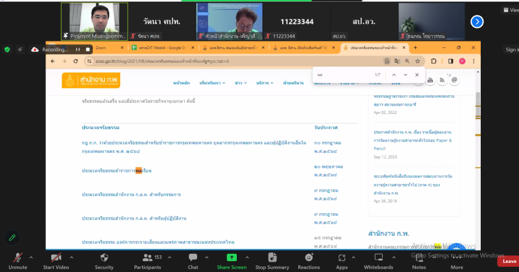Reload the browser page
This screenshot has height=272, width=519.
[75, 61]
